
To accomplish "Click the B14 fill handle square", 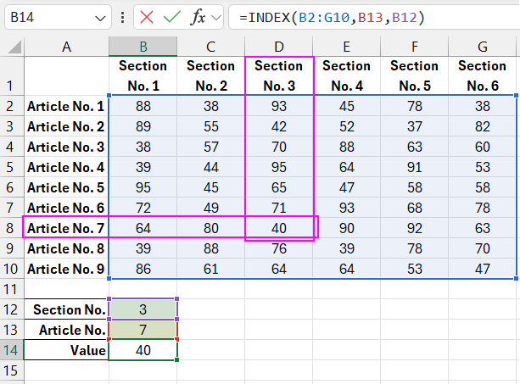I will (x=176, y=359).
